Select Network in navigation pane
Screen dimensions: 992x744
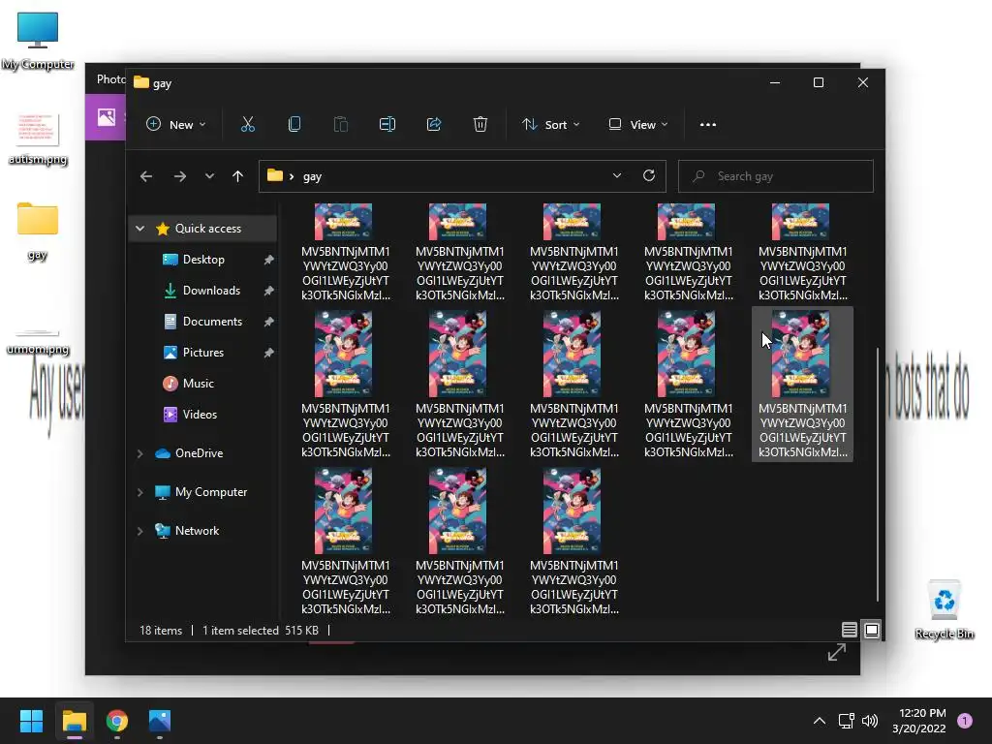pyautogui.click(x=197, y=531)
